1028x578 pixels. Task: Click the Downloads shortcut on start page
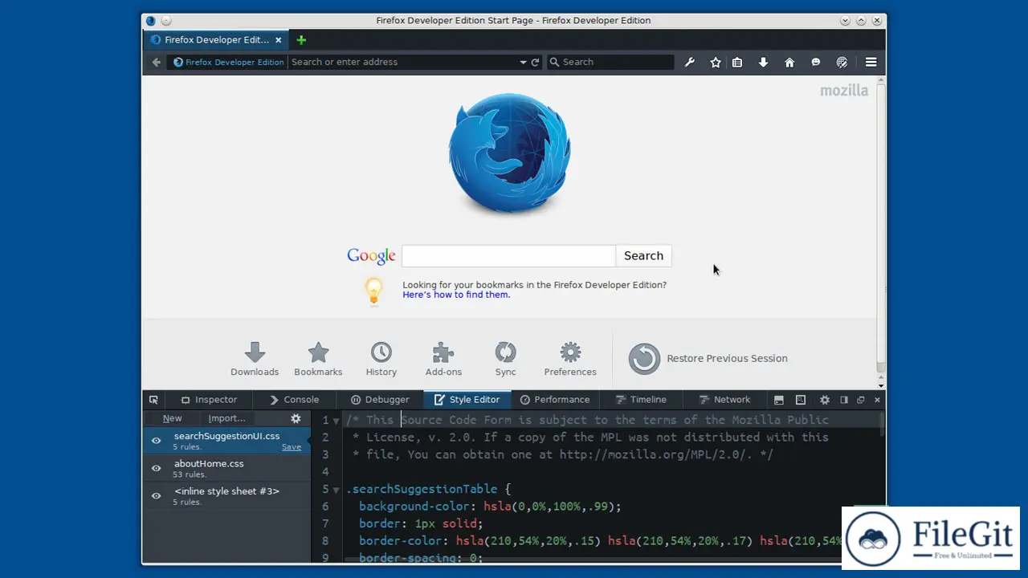(x=255, y=359)
